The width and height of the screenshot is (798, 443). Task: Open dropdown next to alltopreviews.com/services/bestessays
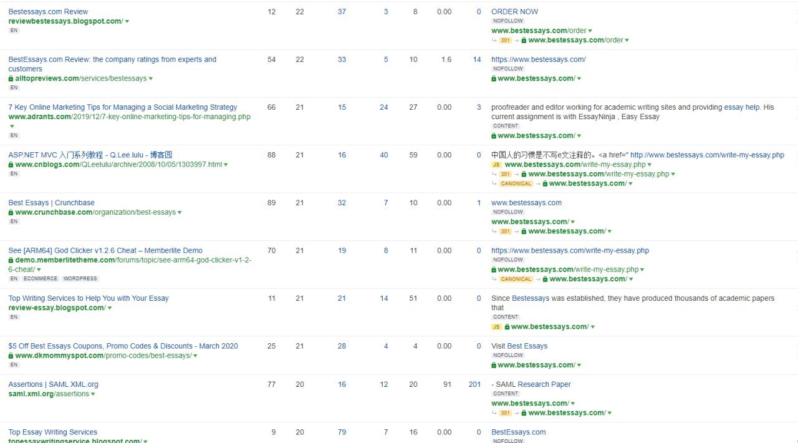(151, 79)
